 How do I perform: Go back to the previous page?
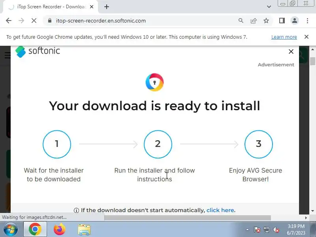[9, 21]
